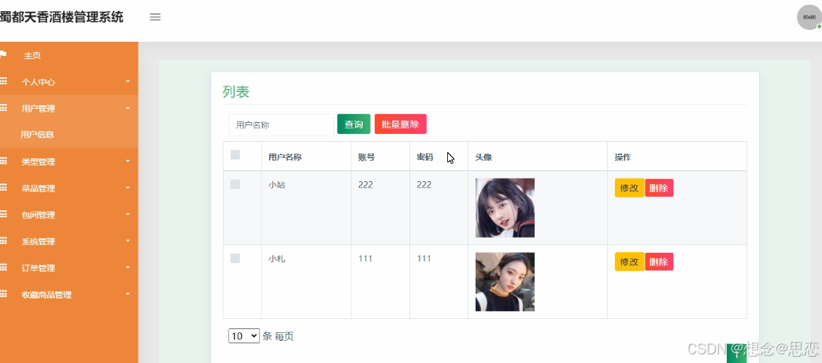Image resolution: width=822 pixels, height=363 pixels.
Task: Click the grid icon beside 收藏商品管理
Action: click(3, 294)
